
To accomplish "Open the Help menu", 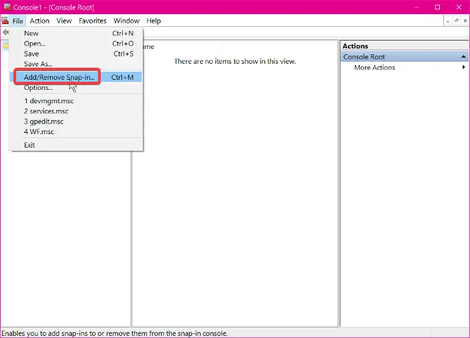I will coord(154,21).
